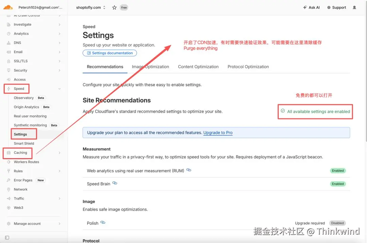Expand the Analytics menu chevron
Screen dimensions: 367x243
pos(59,34)
